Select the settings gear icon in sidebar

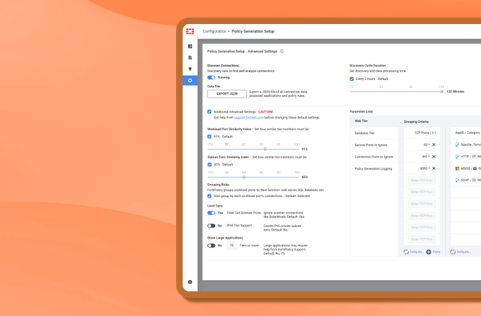(x=190, y=81)
